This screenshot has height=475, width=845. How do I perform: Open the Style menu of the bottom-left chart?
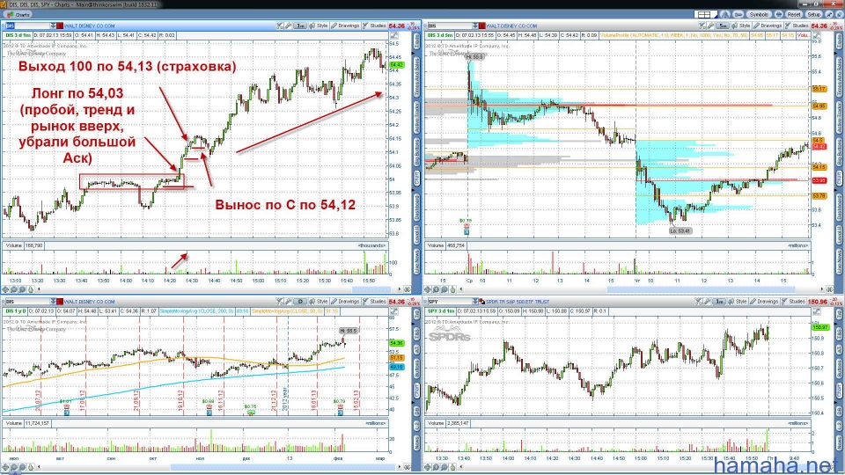pyautogui.click(x=319, y=302)
